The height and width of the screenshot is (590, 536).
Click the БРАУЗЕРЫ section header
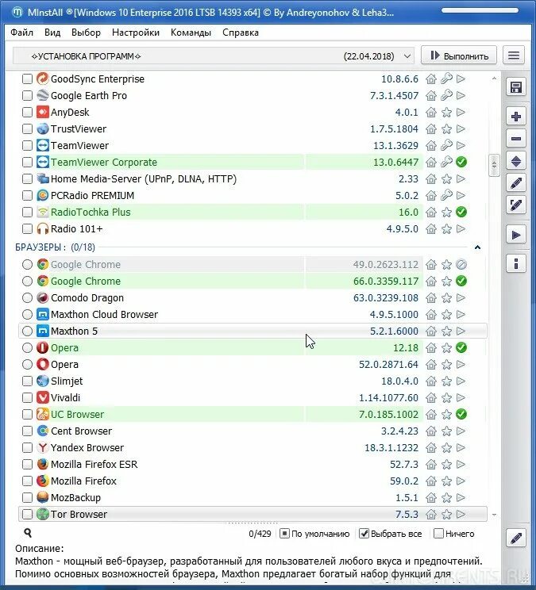click(56, 247)
